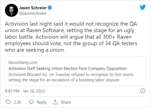
Task: Click the share upload arrow icon
Action: coord(55,102)
